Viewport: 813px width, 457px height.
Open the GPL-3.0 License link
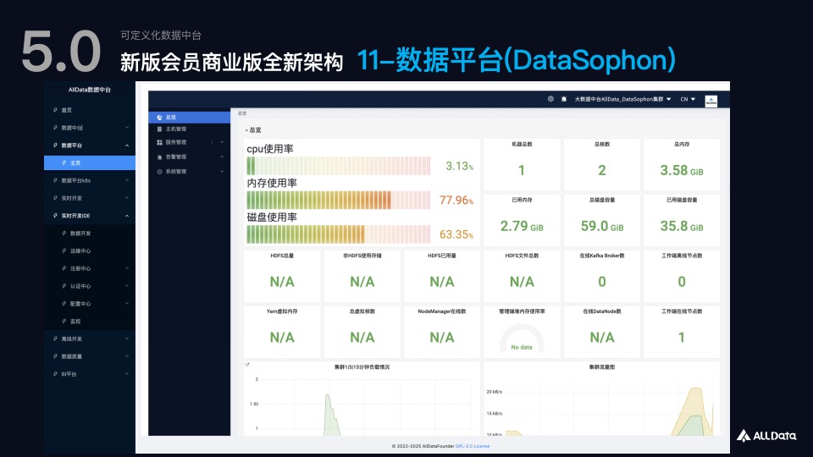pyautogui.click(x=473, y=446)
